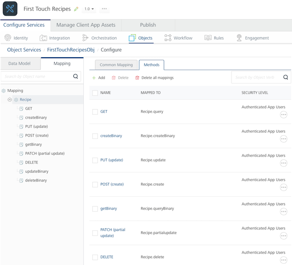
Task: Select the Objects services section
Action: (141, 38)
